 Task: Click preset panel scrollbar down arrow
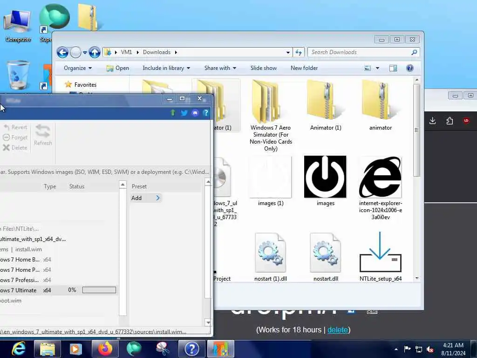pos(208,323)
